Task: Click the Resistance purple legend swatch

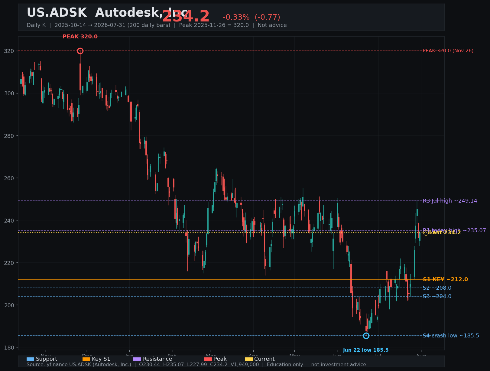Action: 137,359
